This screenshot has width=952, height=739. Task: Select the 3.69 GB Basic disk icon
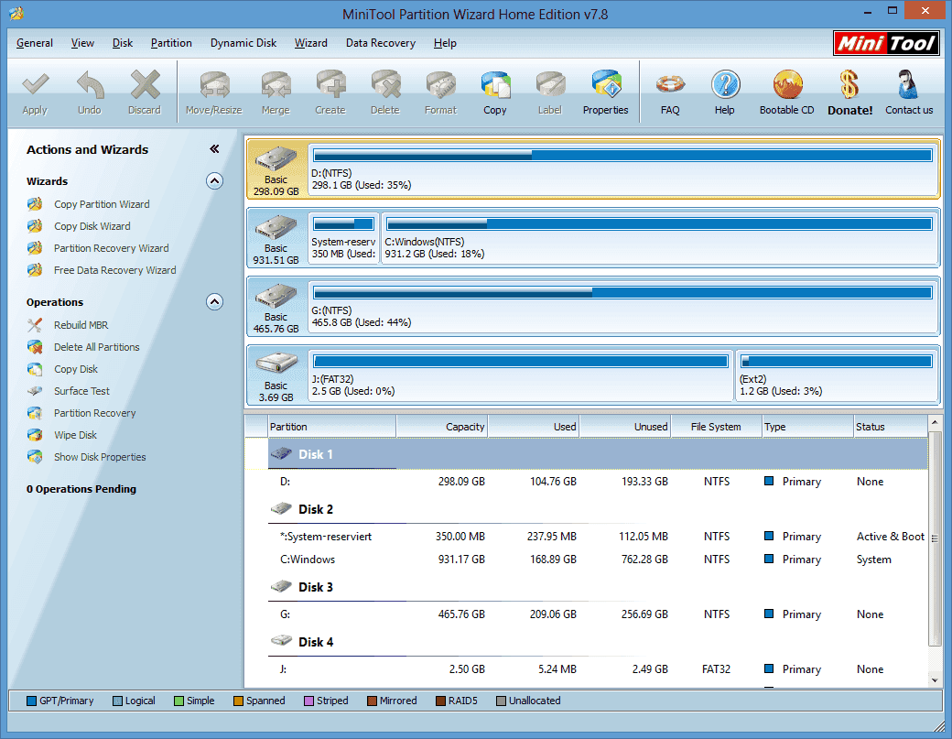point(276,364)
